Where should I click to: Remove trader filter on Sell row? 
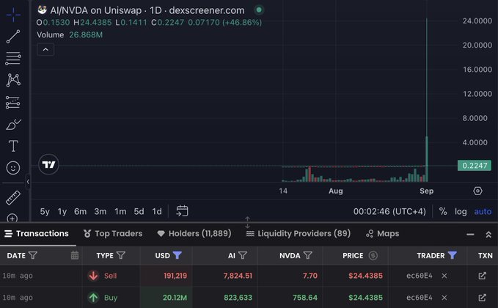[444, 276]
